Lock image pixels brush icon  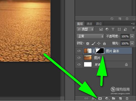pyautogui.click(x=93, y=43)
